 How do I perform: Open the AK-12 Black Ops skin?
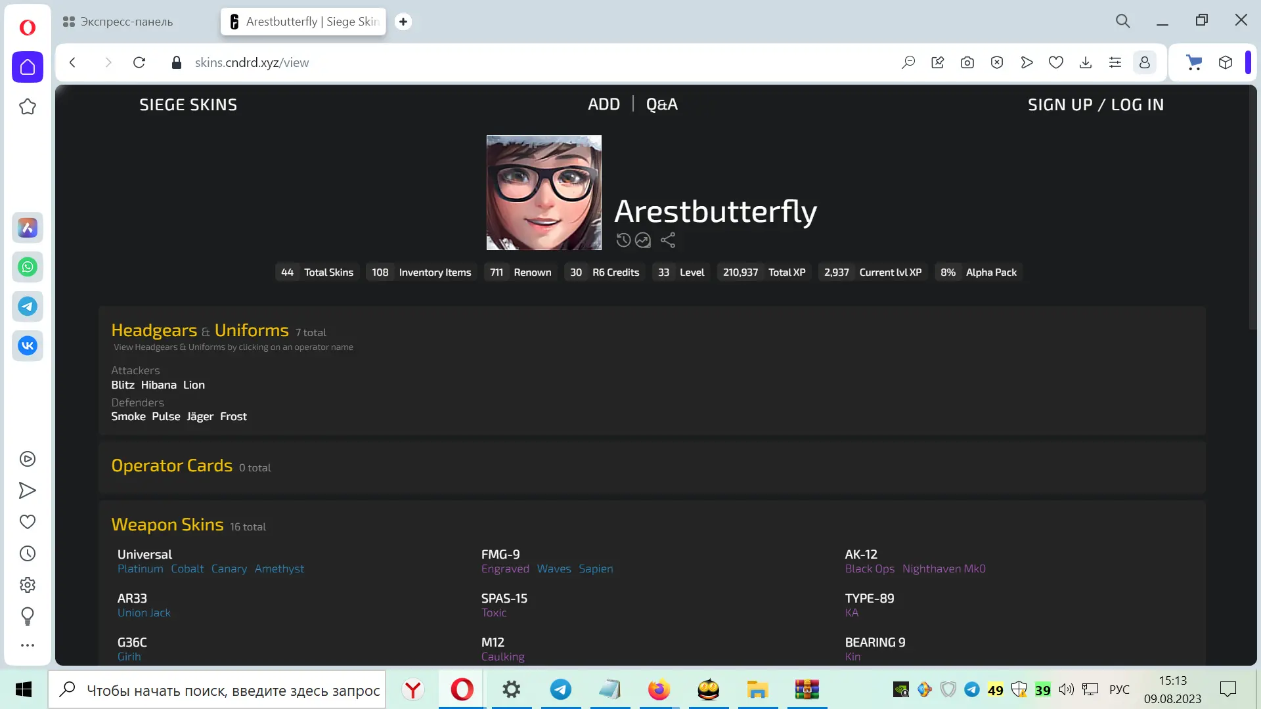[x=870, y=569]
